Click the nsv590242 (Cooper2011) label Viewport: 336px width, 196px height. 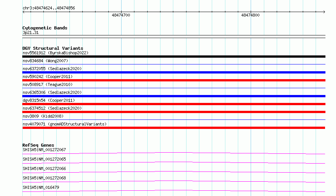[x=48, y=77]
